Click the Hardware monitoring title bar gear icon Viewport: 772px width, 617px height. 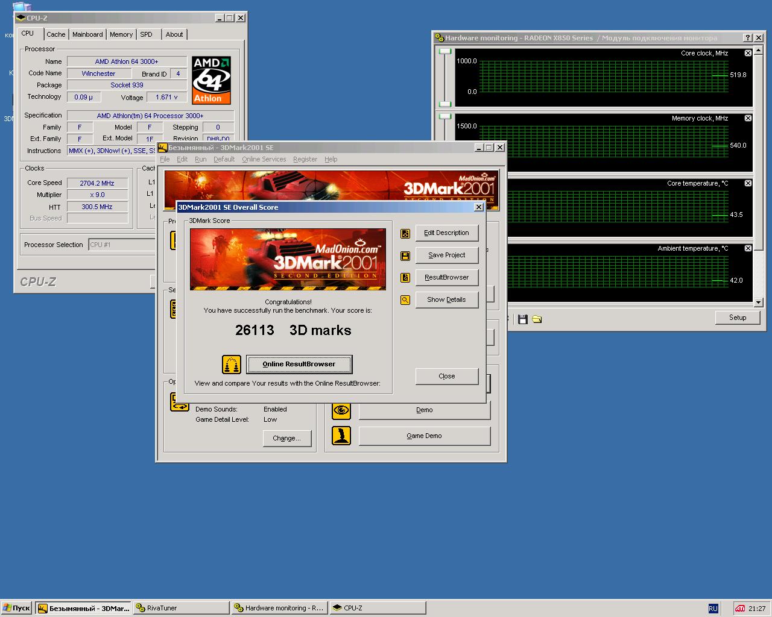(440, 38)
